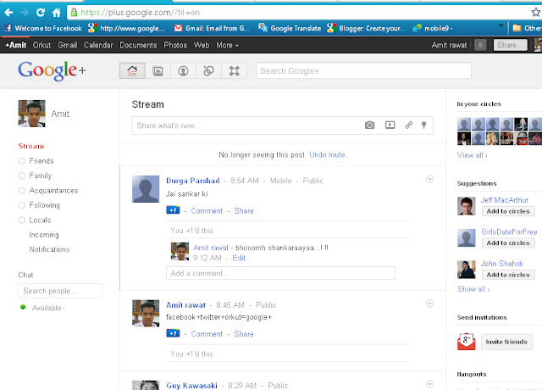
Task: Add Jeff MacArthur to circles
Action: point(508,211)
